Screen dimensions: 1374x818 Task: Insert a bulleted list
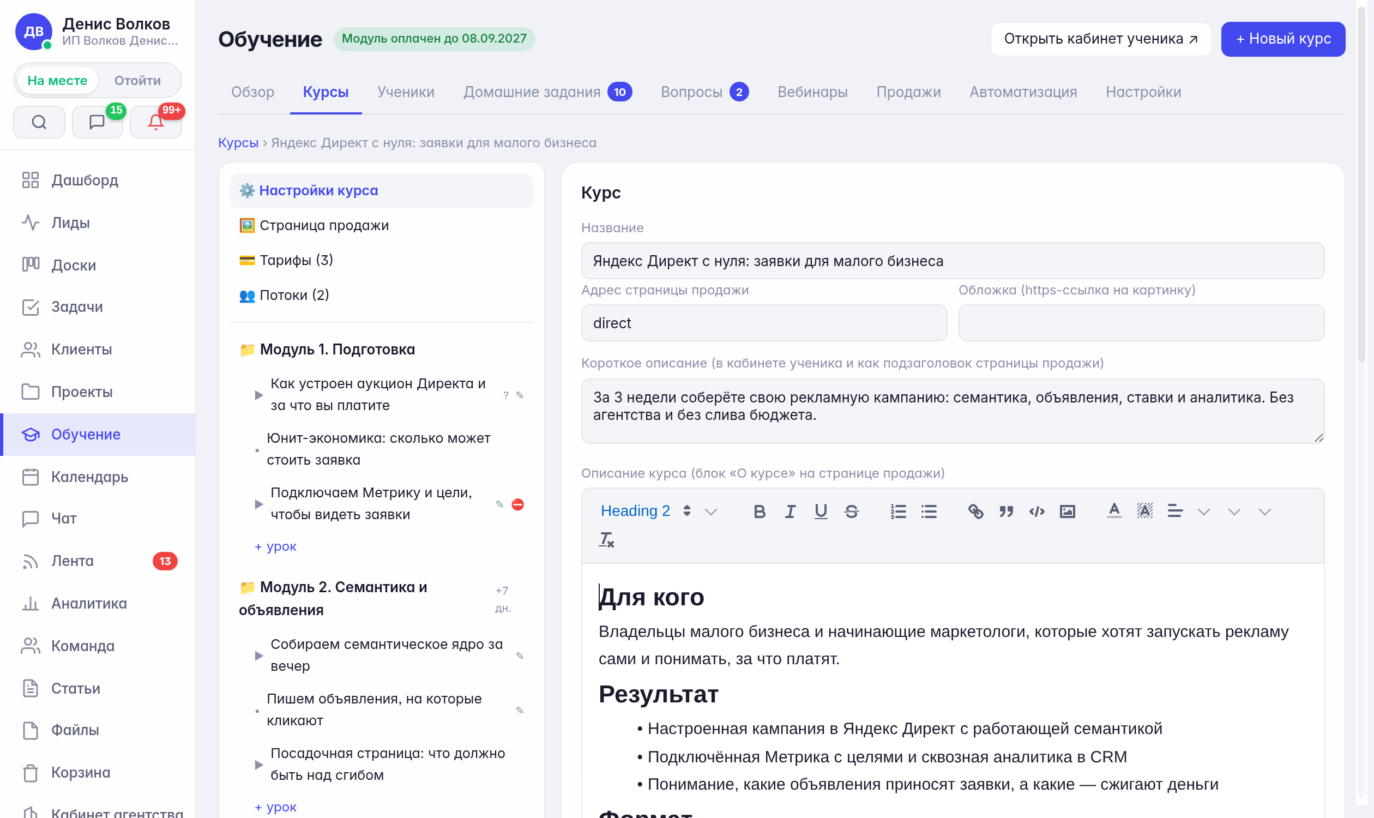(929, 512)
